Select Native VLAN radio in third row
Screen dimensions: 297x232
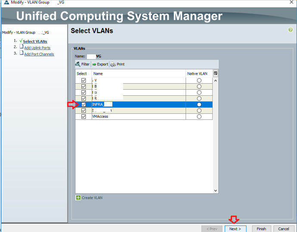coord(199,92)
